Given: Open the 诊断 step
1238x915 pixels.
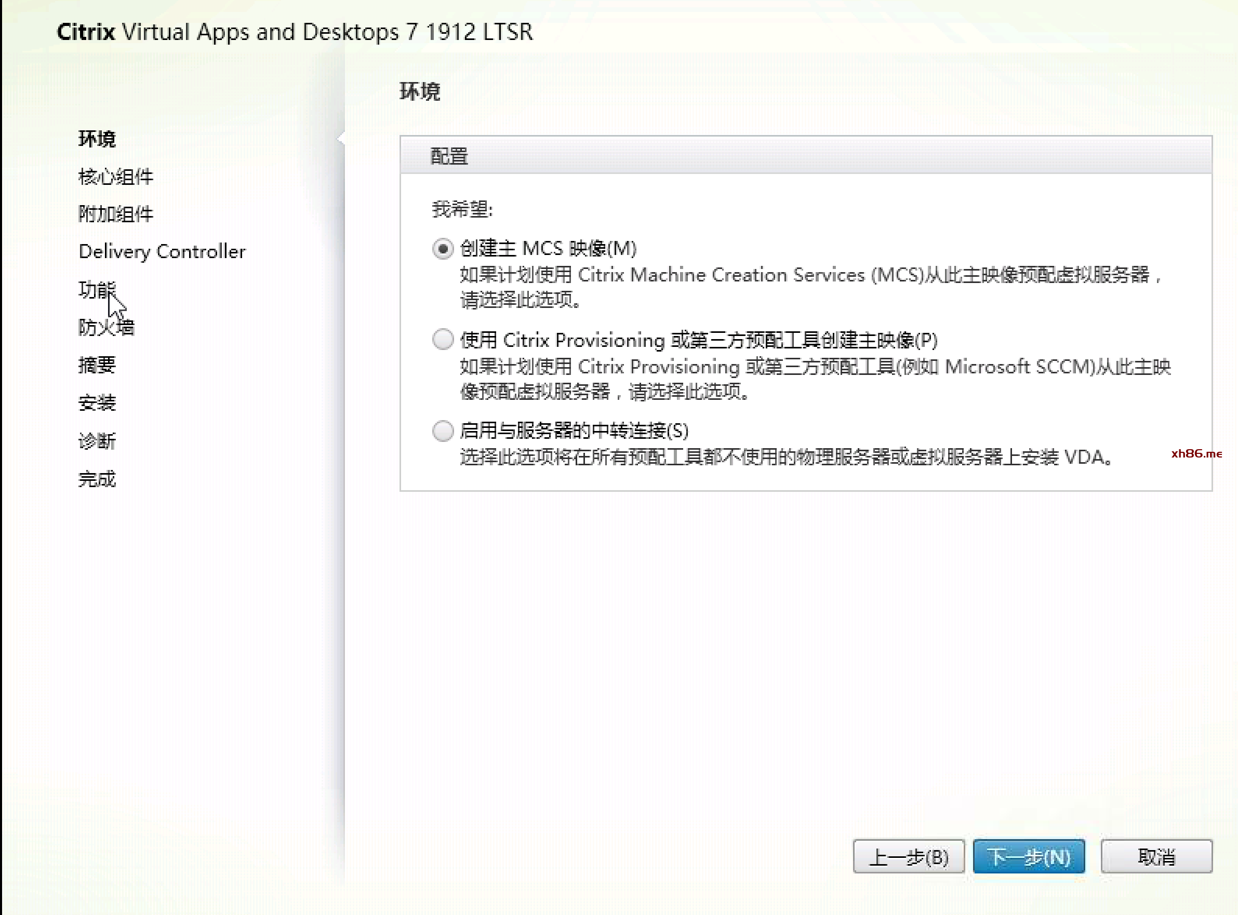Looking at the screenshot, I should point(97,441).
